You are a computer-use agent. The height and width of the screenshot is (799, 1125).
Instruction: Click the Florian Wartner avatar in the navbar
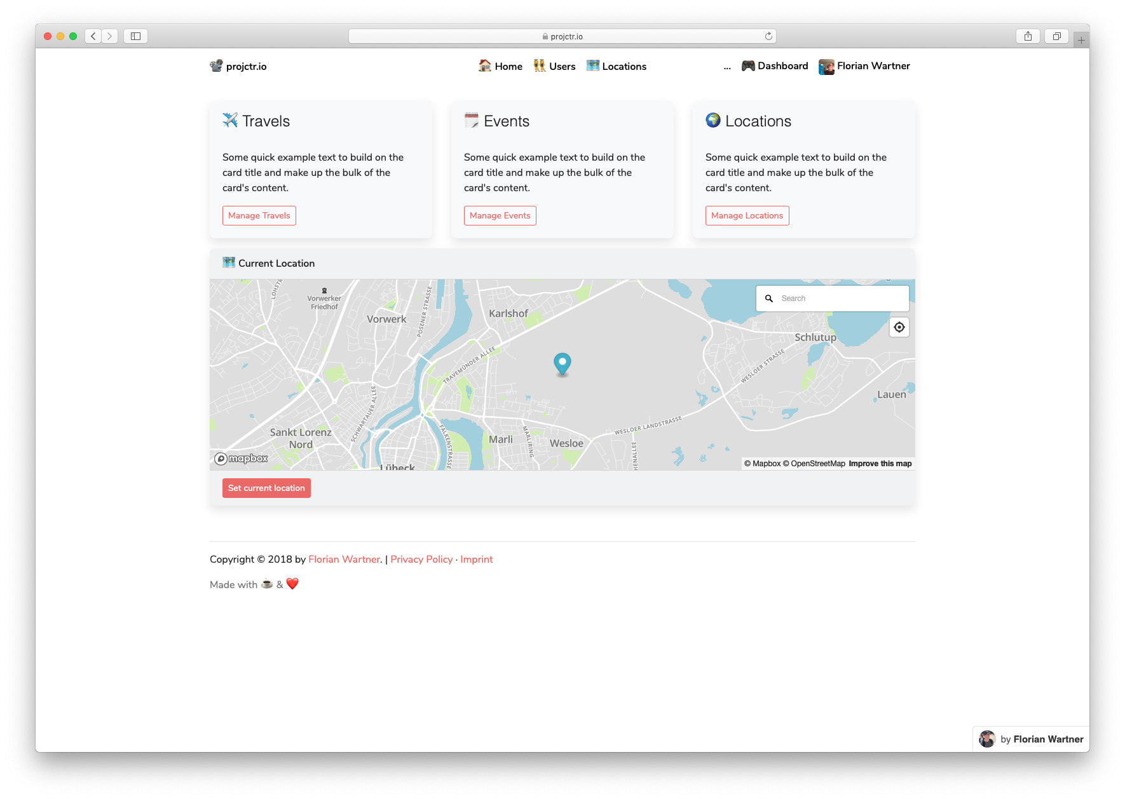[826, 66]
